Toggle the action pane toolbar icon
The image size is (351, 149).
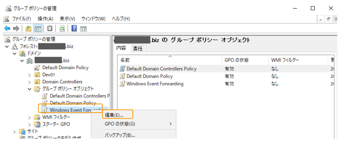click(84, 29)
